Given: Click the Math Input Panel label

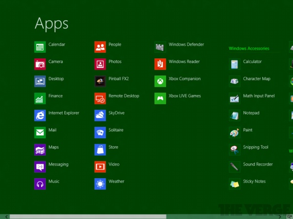Looking at the screenshot, I should point(259,96).
